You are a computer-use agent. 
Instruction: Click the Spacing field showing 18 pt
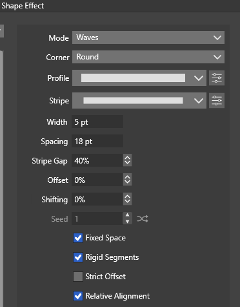tap(97, 141)
